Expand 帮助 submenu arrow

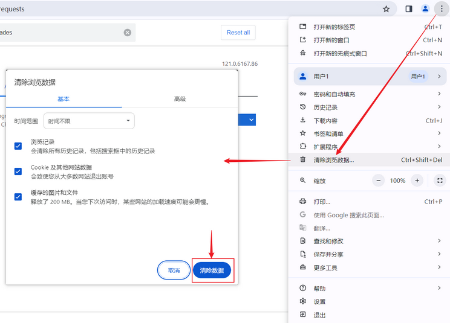point(439,288)
